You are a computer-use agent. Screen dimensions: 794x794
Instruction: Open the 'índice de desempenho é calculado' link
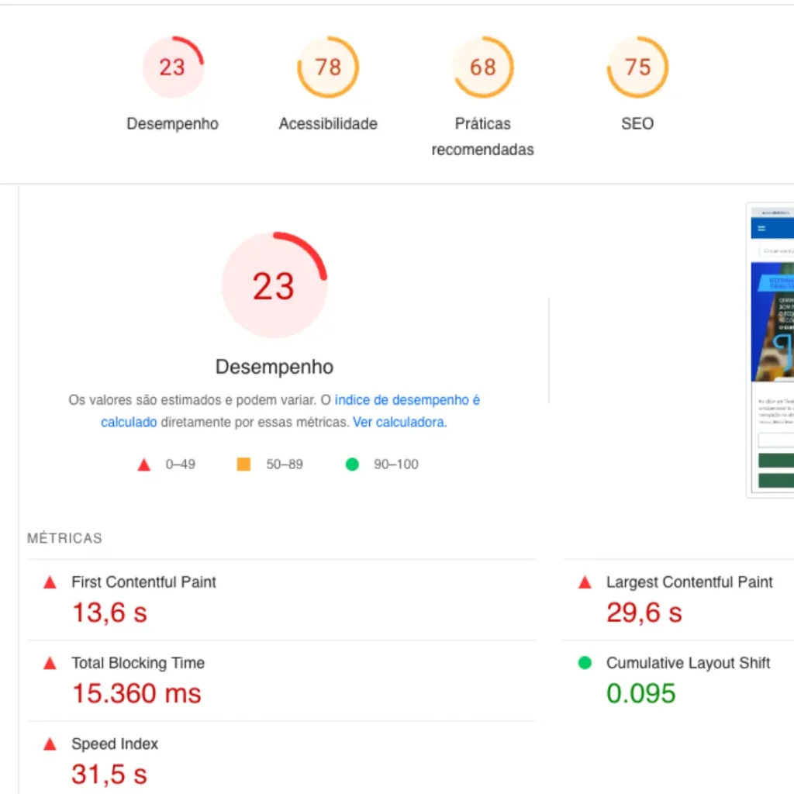pos(407,400)
